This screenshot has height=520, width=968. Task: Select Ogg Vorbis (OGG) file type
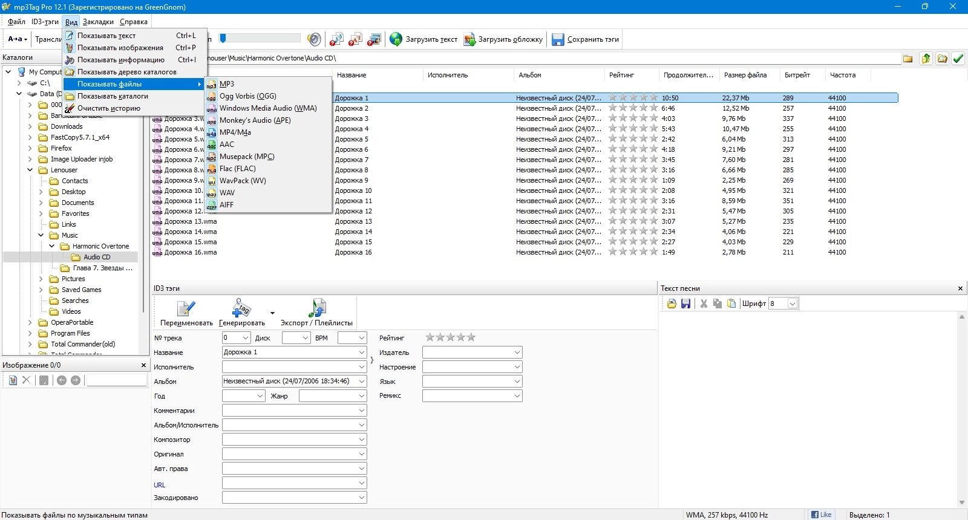click(269, 96)
